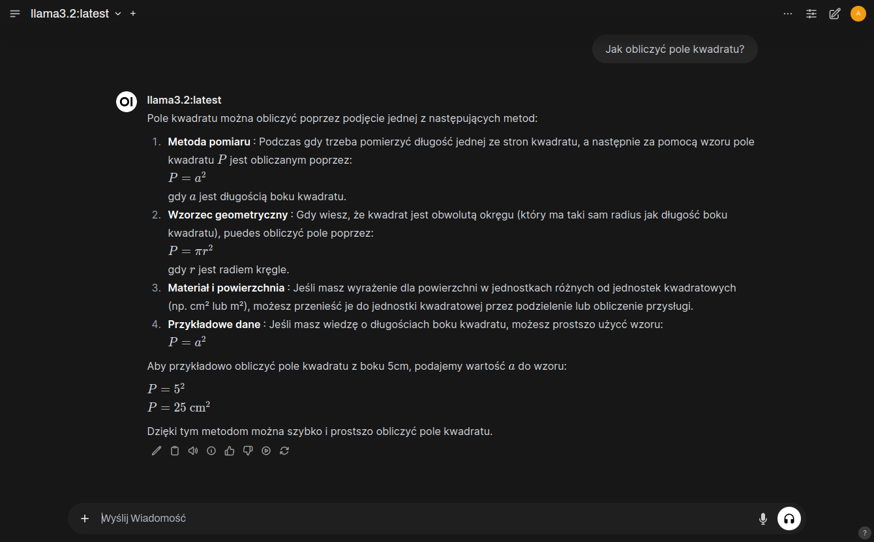Screen dimensions: 874x542
Task: Copy the response to clipboard
Action: (x=175, y=451)
